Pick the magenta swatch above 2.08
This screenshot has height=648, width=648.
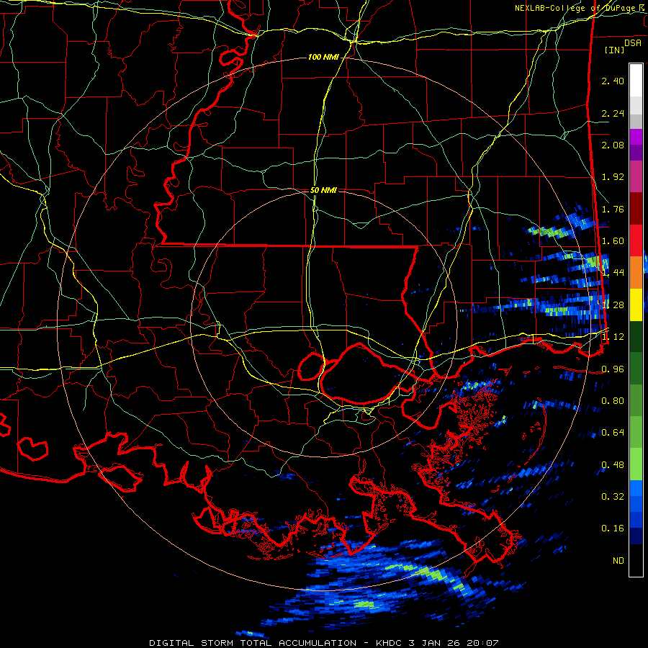(x=636, y=137)
